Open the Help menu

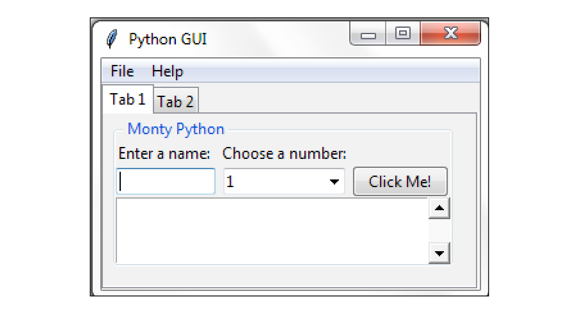click(x=167, y=71)
